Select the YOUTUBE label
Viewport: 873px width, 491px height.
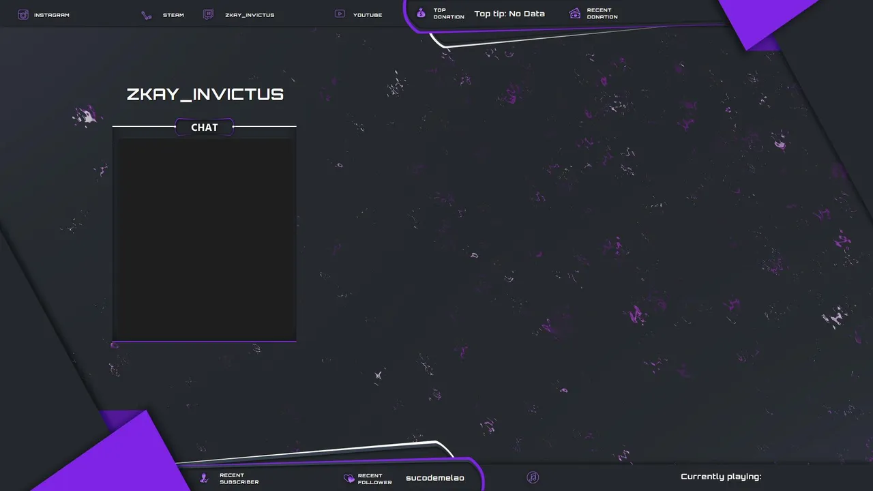[x=368, y=15]
